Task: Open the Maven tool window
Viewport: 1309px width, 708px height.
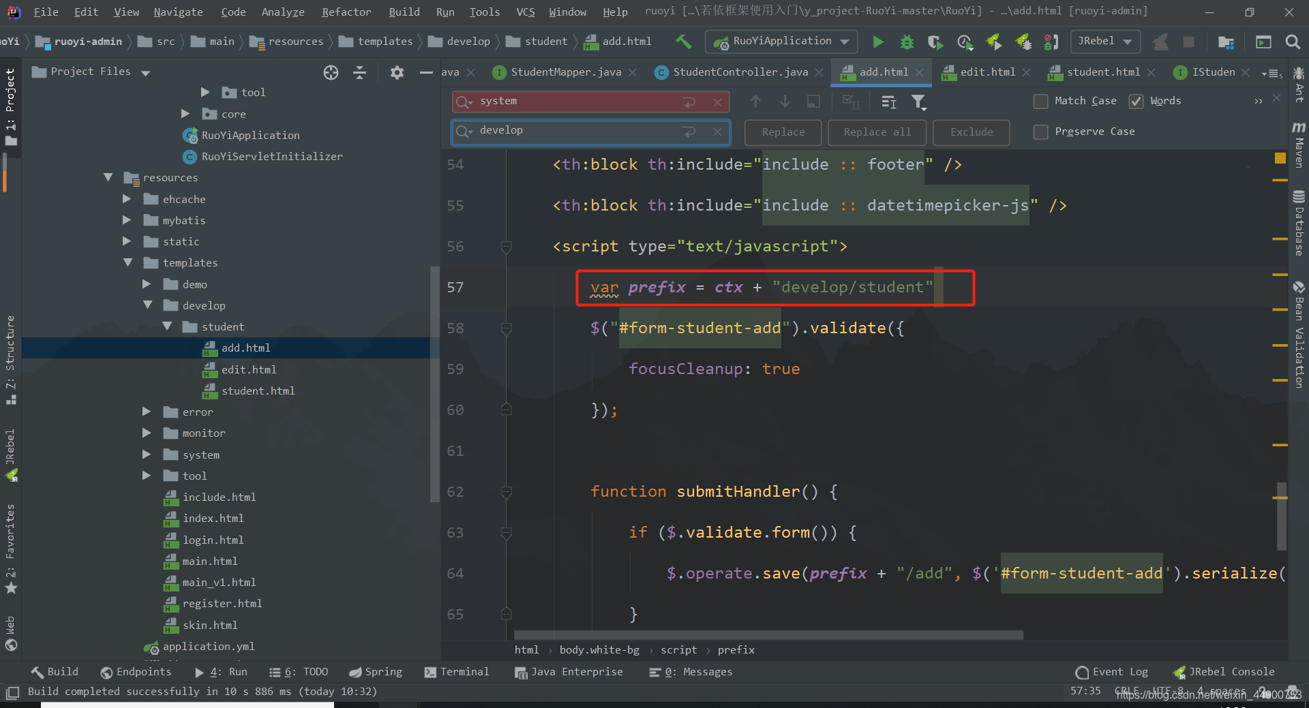Action: coord(1299,144)
